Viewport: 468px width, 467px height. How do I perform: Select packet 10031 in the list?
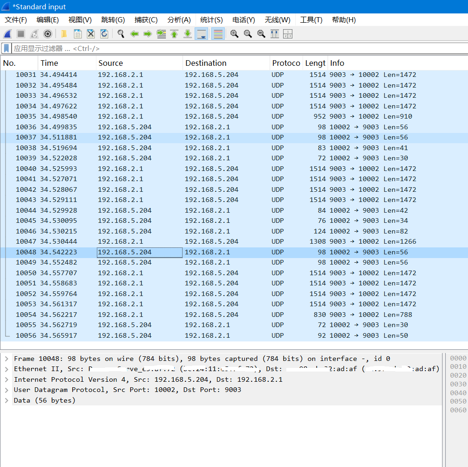click(234, 75)
